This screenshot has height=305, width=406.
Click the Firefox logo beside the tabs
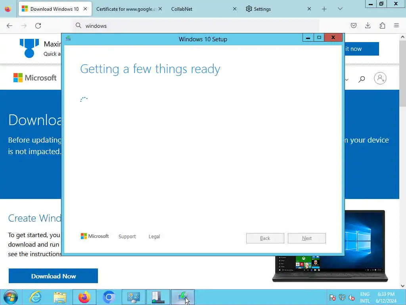click(8, 9)
